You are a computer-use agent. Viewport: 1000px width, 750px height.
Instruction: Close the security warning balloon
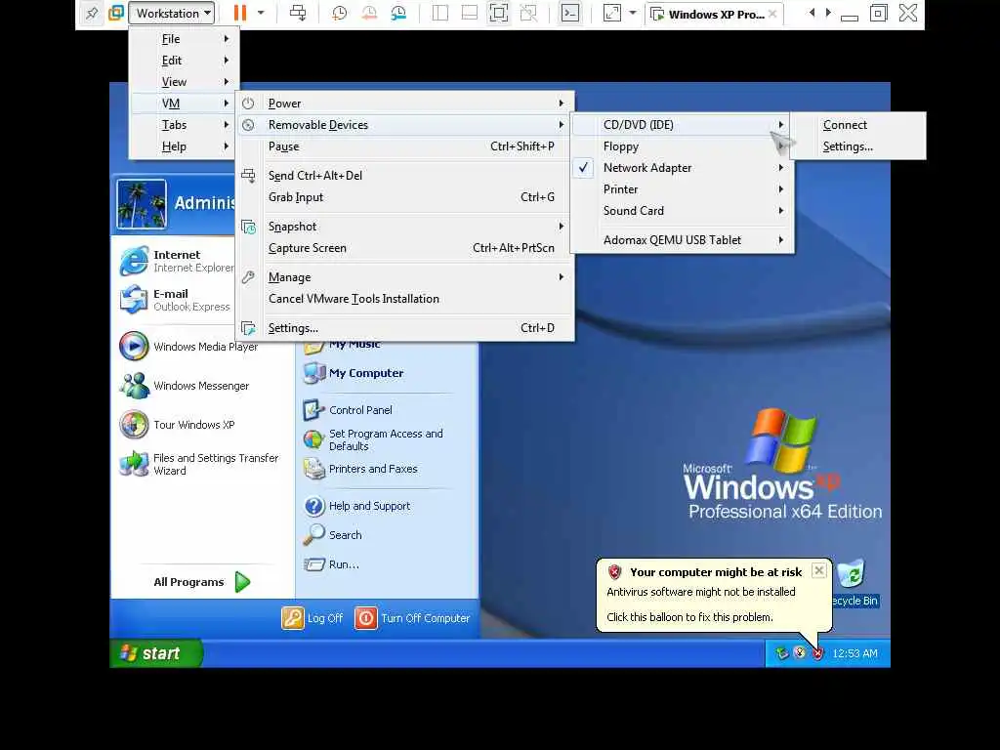[x=819, y=570]
